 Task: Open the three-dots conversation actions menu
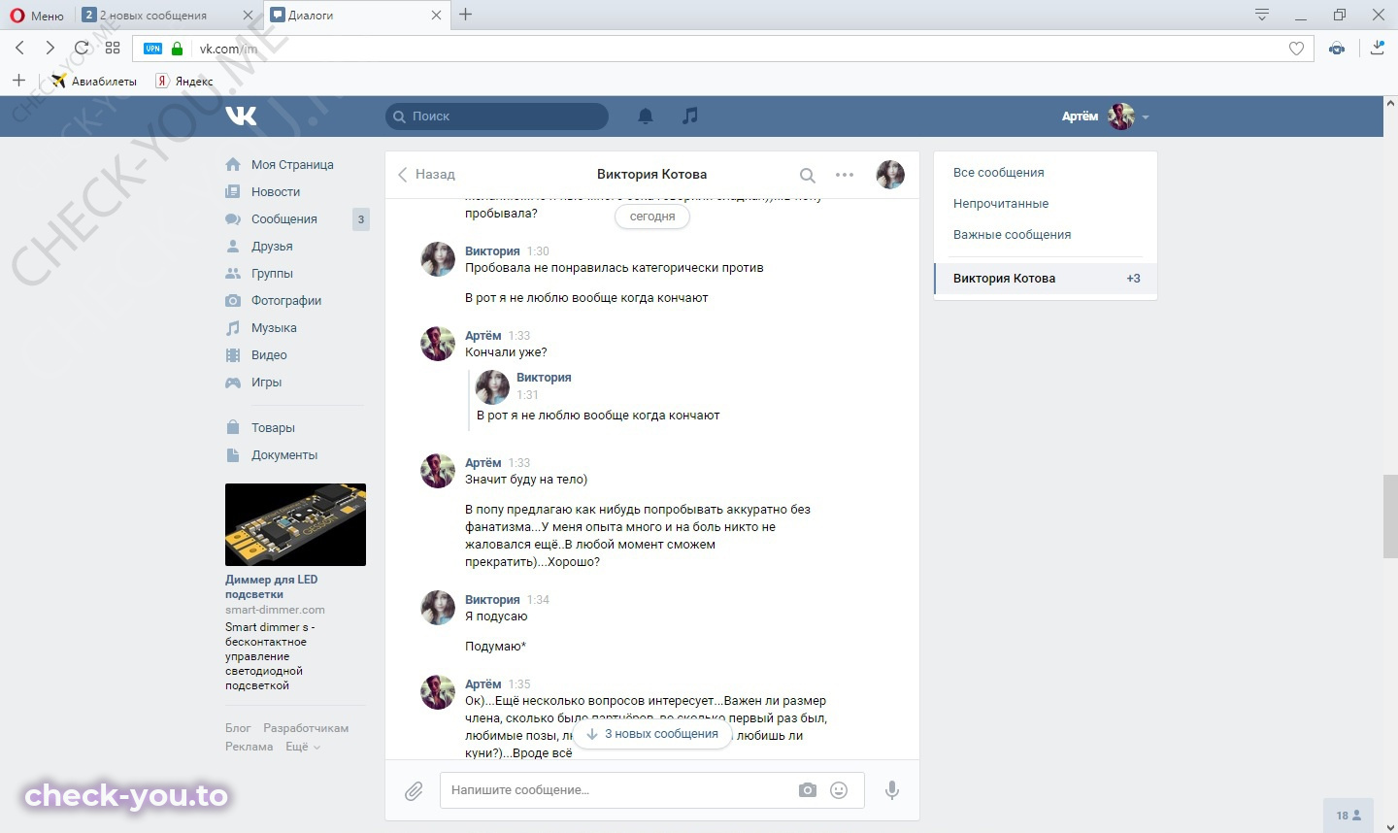click(845, 175)
